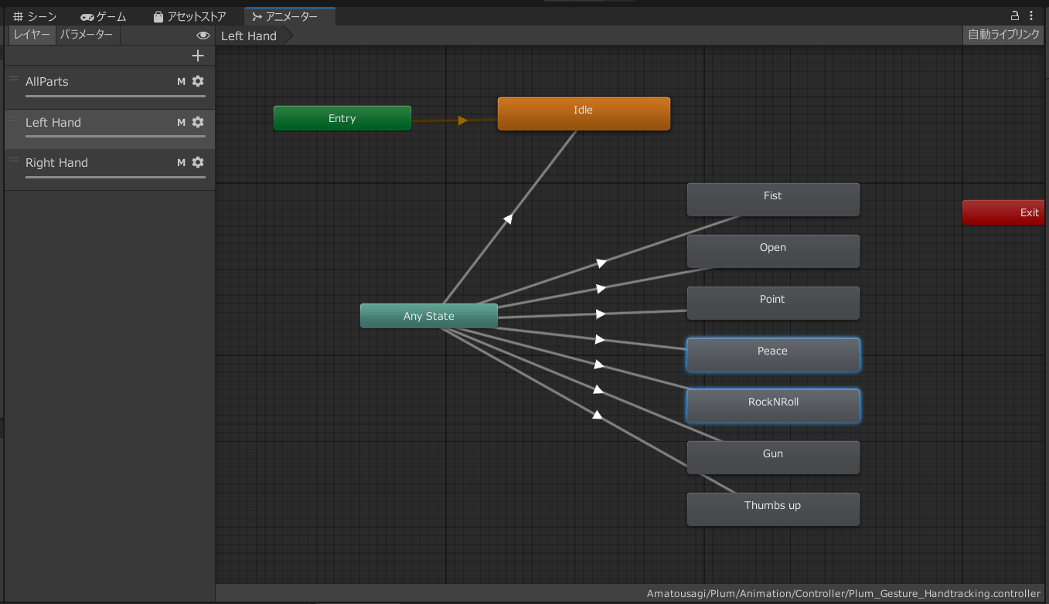Open the panel's three-dot options menu

coord(1031,15)
